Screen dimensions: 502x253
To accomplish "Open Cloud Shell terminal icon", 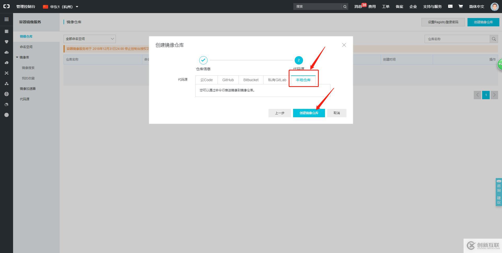I will (450, 6).
